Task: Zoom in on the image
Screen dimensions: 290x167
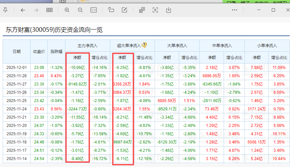Action: [67, 10]
